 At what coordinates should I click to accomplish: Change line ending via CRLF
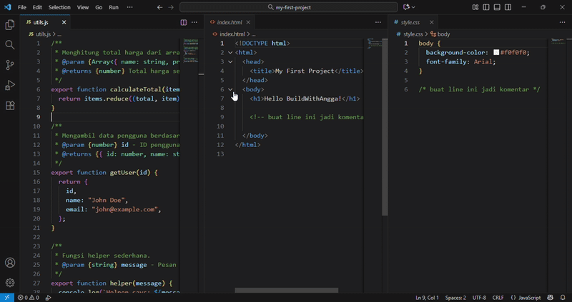pyautogui.click(x=498, y=298)
